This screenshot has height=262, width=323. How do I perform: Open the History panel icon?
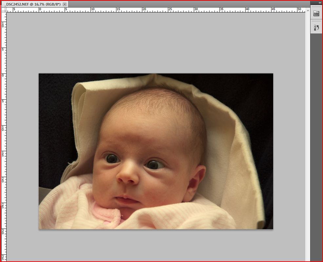[x=316, y=28]
